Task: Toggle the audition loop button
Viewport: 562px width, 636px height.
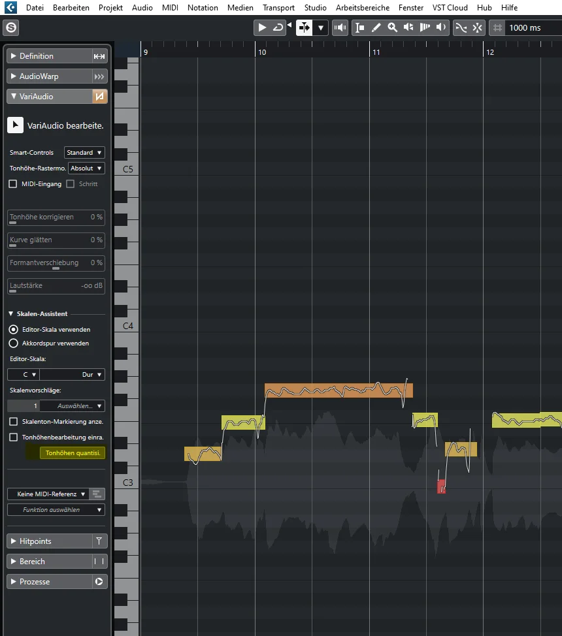Action: [x=278, y=27]
